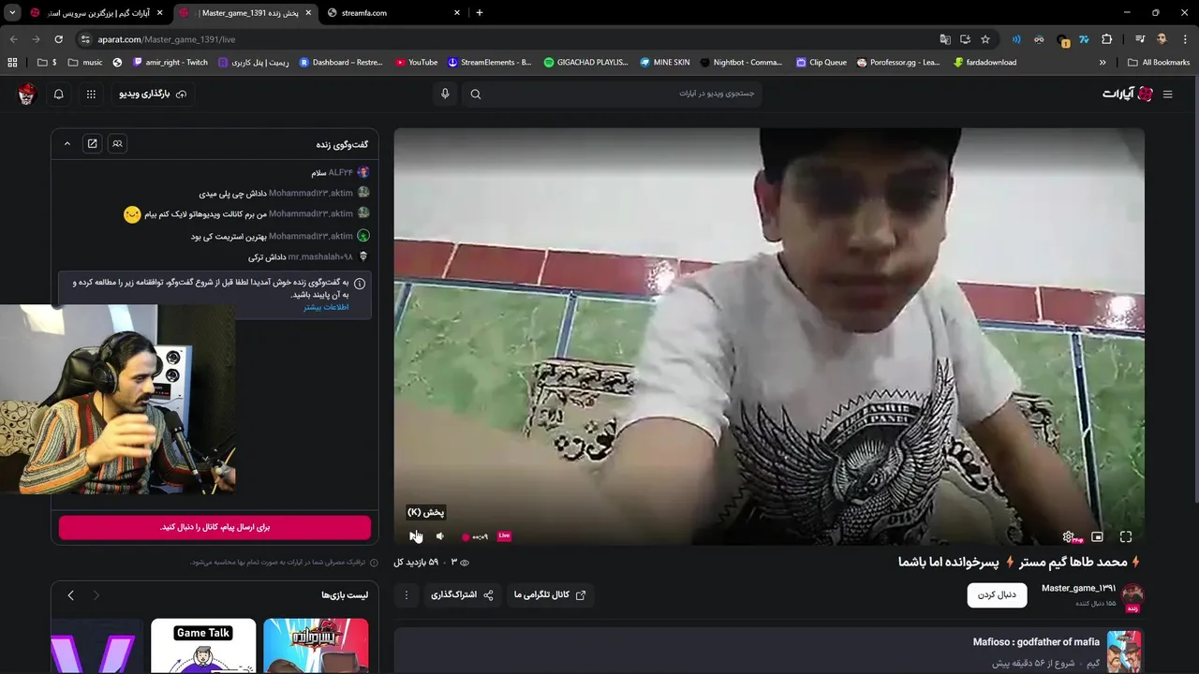Open the three-dot more options menu below the video
1199x674 pixels.
pyautogui.click(x=407, y=594)
